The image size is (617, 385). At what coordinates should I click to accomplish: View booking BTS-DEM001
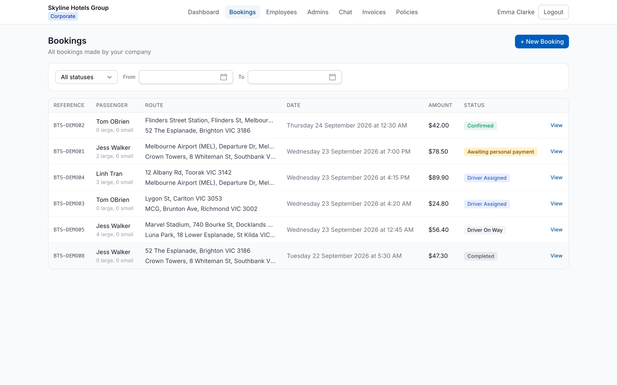556,152
